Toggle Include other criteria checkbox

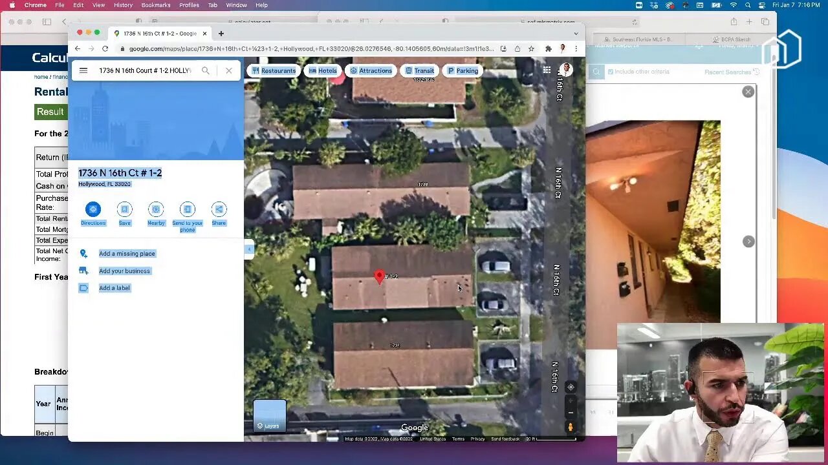click(611, 72)
